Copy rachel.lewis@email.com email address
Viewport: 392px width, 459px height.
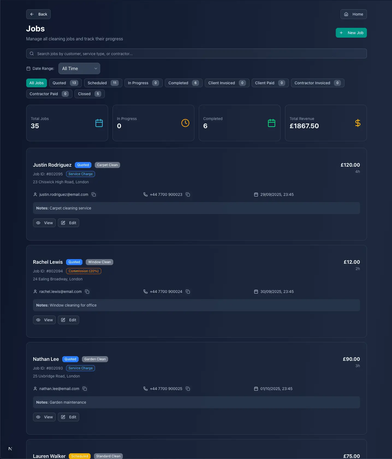tap(87, 292)
